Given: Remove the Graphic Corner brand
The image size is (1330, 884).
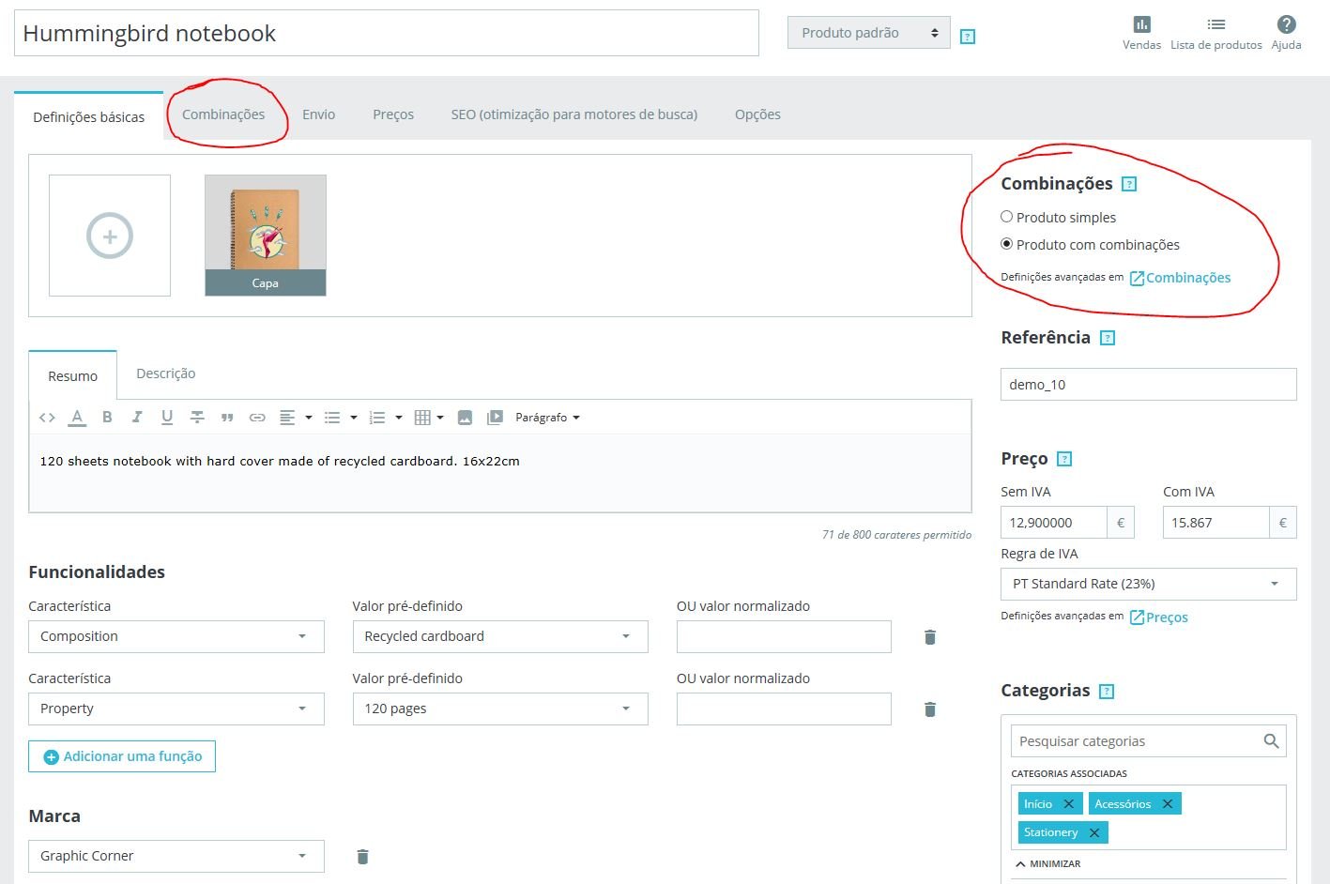Looking at the screenshot, I should click(x=363, y=856).
